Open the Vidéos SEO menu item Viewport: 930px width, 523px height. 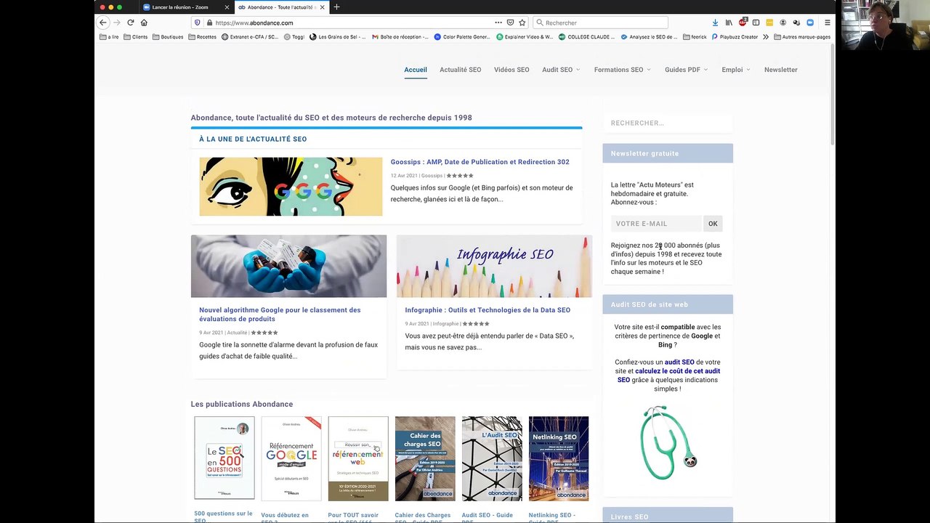coord(511,70)
